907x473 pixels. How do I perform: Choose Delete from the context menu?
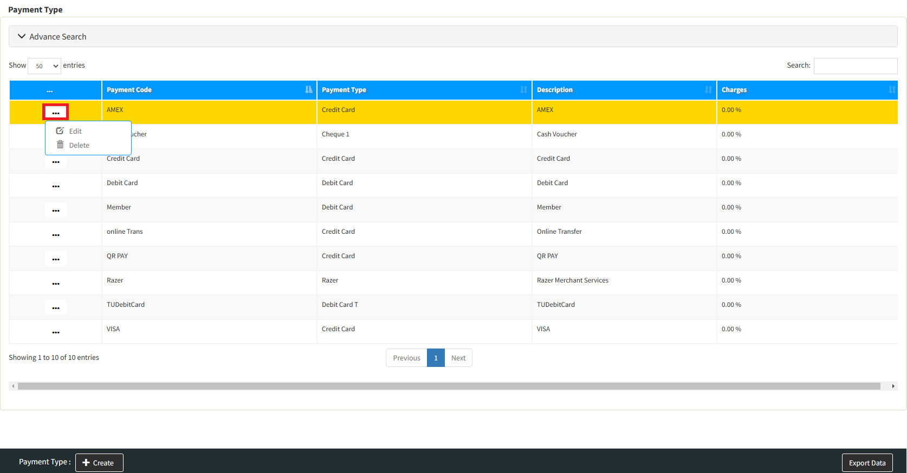tap(79, 145)
